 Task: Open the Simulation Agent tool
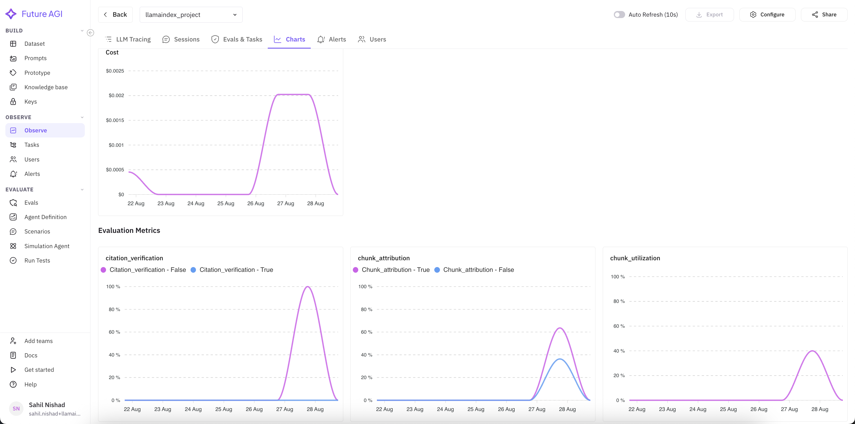click(46, 246)
